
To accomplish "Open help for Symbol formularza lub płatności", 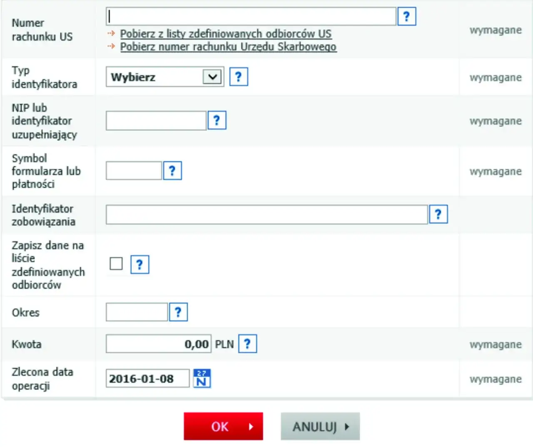I will coord(172,170).
